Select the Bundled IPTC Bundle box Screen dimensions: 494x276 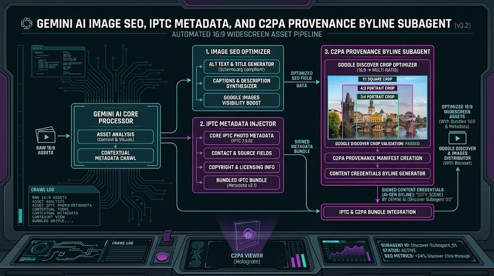[242, 183]
